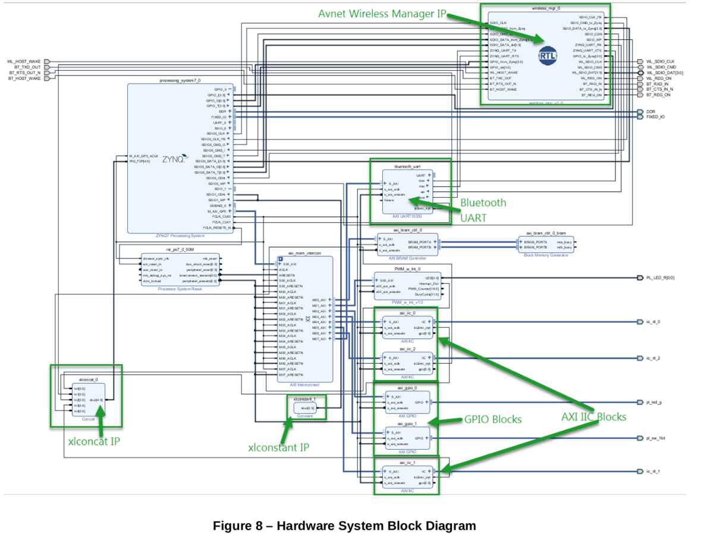This screenshot has width=707, height=534.
Task: Click the LED[0:0] pin on PWM_w_Int_0
Action: (432, 278)
